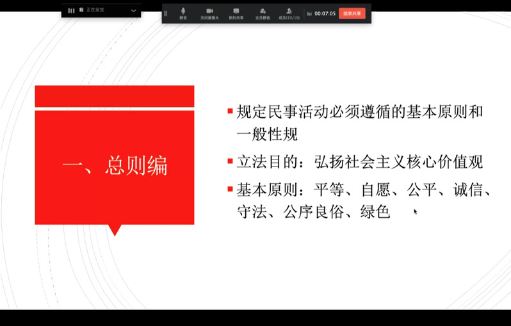This screenshot has height=326, width=511.
Task: Click the meeting timer 00:07:05
Action: pyautogui.click(x=325, y=13)
